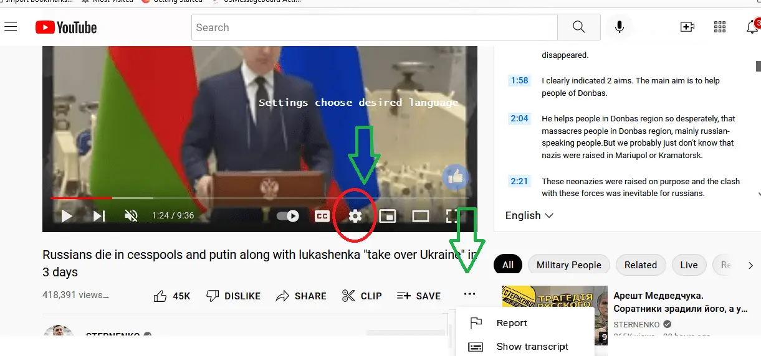Select Show transcript menu entry
This screenshot has width=761, height=356.
tap(532, 347)
